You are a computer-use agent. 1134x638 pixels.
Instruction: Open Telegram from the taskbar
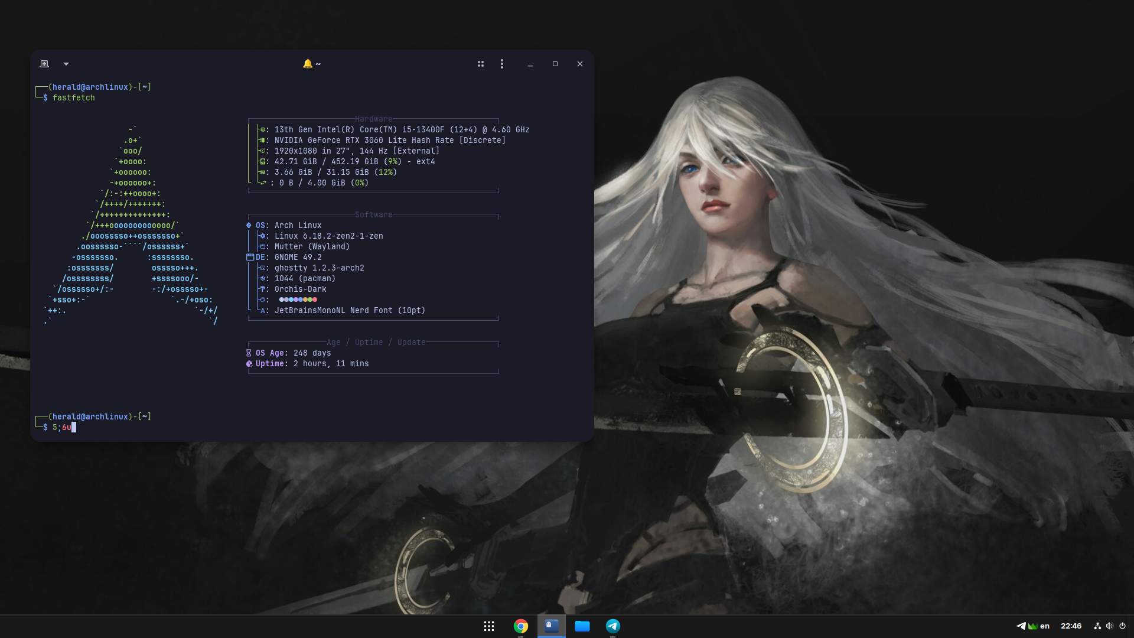tap(613, 626)
